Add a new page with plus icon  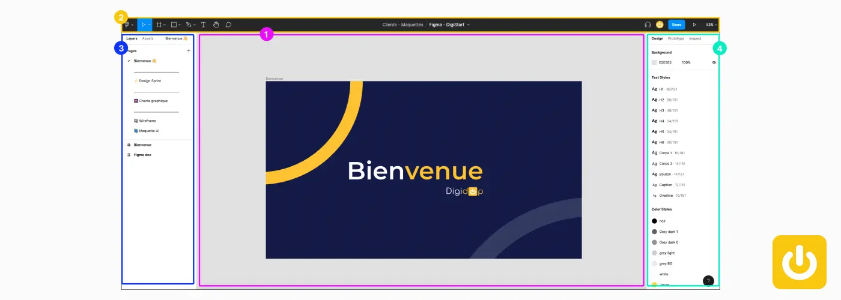[189, 51]
